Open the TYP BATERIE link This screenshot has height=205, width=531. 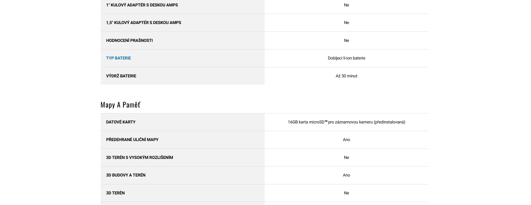point(118,58)
